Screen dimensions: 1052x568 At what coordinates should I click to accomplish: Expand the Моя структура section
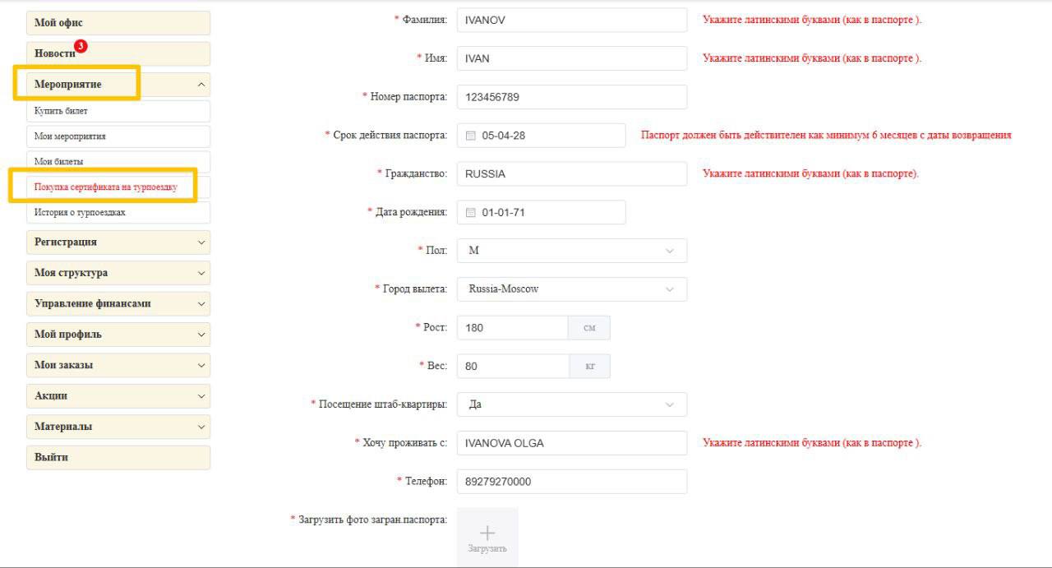(201, 273)
